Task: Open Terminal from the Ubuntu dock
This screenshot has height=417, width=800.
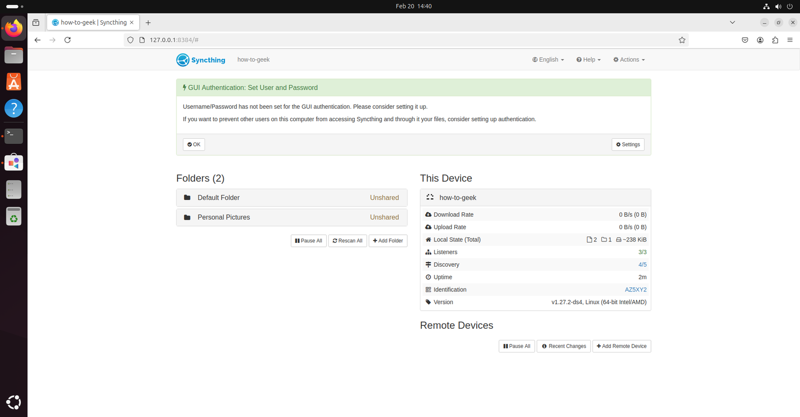Action: click(14, 136)
